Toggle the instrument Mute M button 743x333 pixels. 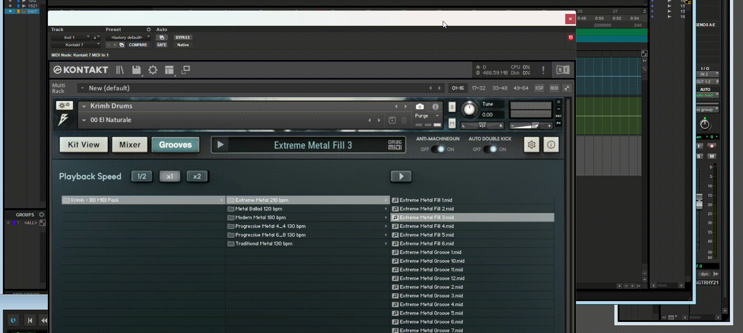[452, 123]
